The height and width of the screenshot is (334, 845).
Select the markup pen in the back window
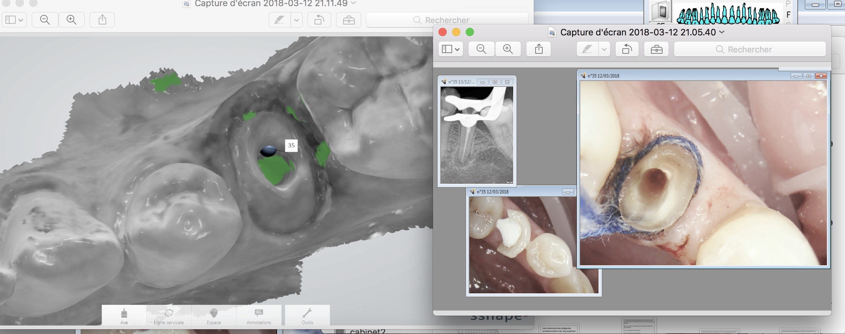[x=280, y=20]
